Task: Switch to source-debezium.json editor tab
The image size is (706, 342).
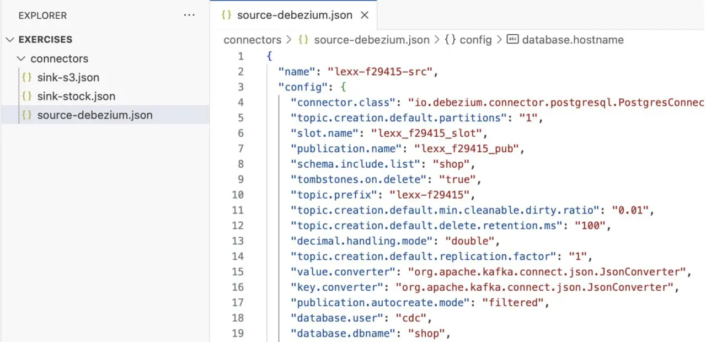Action: [293, 15]
